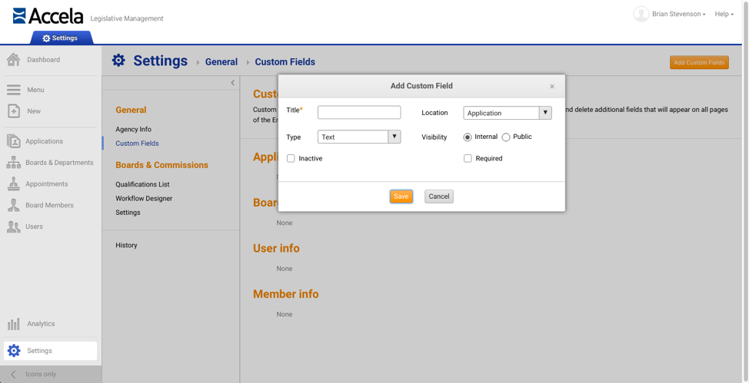Collapse the settings side panel chevron
The width and height of the screenshot is (749, 383).
coord(233,83)
